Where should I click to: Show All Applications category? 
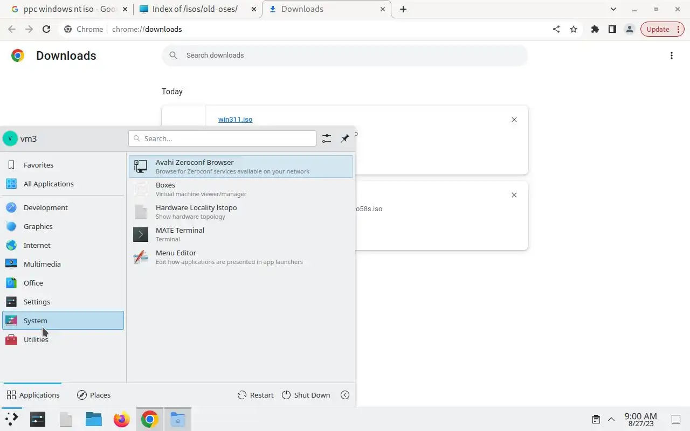click(63, 184)
